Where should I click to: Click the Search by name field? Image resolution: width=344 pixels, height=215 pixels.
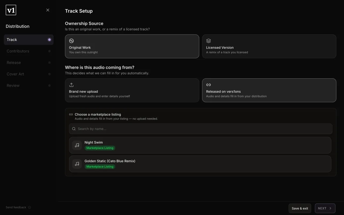point(200,129)
